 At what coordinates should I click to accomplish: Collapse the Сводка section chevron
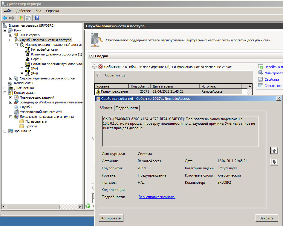pyautogui.click(x=91, y=56)
